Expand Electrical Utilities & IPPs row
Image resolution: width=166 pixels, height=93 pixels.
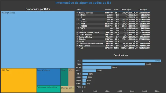[x=77, y=33]
